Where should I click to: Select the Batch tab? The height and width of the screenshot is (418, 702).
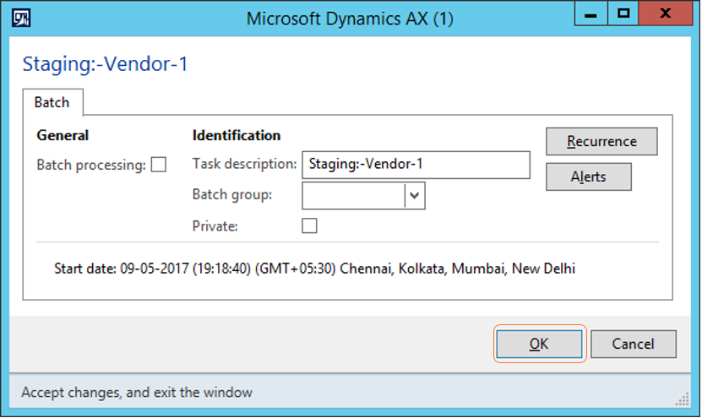tap(52, 102)
